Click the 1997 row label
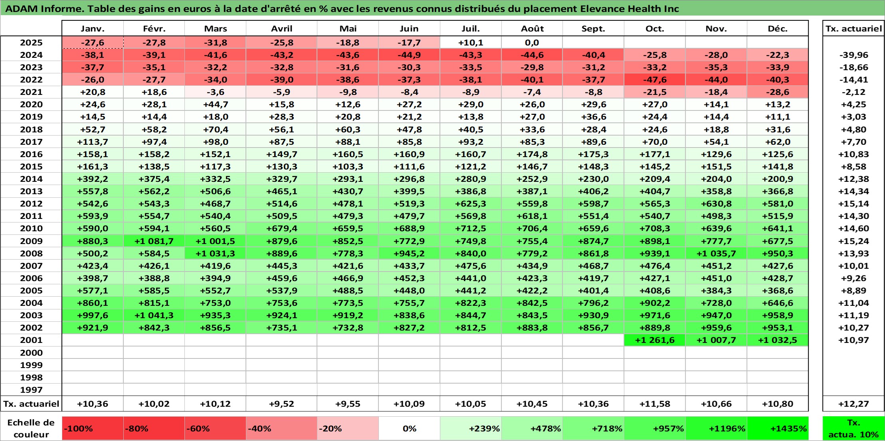885x441 pixels. click(31, 390)
